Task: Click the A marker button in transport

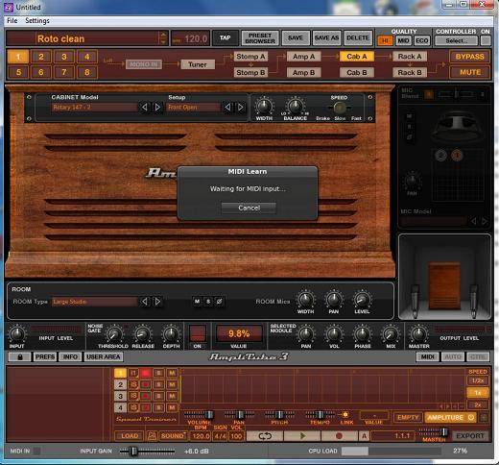Action: pos(364,436)
